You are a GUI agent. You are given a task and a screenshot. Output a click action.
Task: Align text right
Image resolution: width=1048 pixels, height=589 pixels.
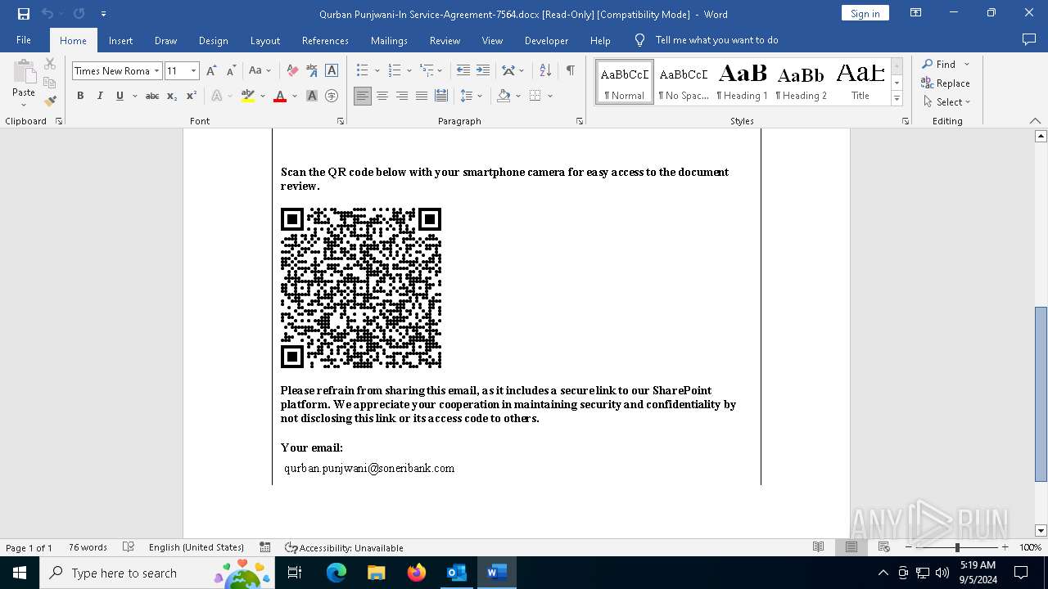pyautogui.click(x=402, y=96)
